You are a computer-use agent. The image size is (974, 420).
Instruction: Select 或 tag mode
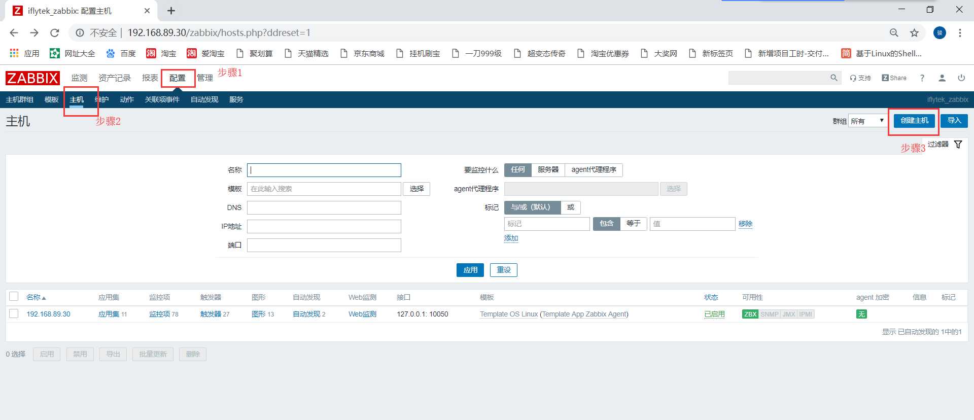click(571, 207)
